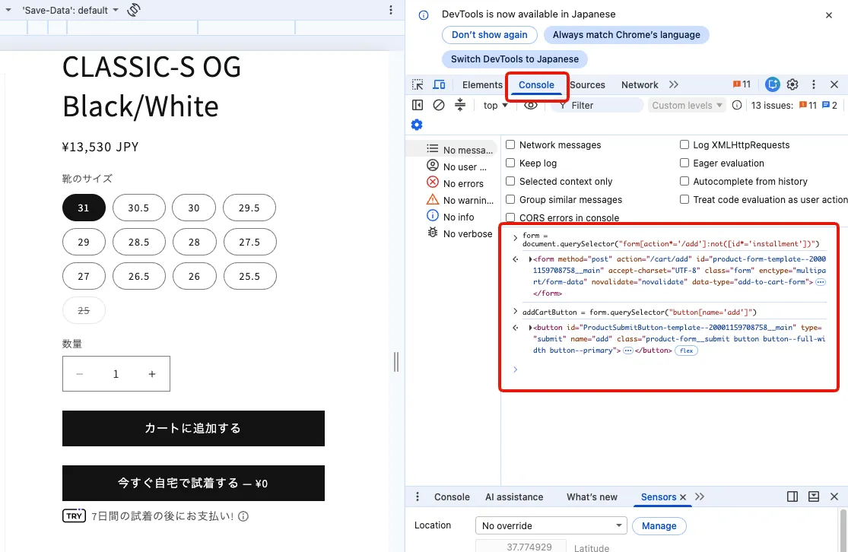Expand the form element in console output
848x552 pixels.
pos(530,259)
